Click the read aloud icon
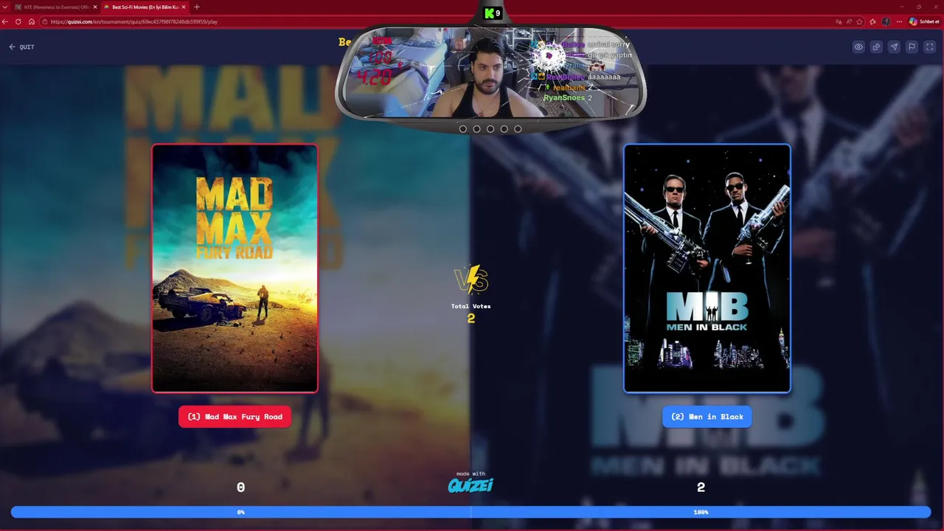This screenshot has height=531, width=944. pyautogui.click(x=848, y=21)
